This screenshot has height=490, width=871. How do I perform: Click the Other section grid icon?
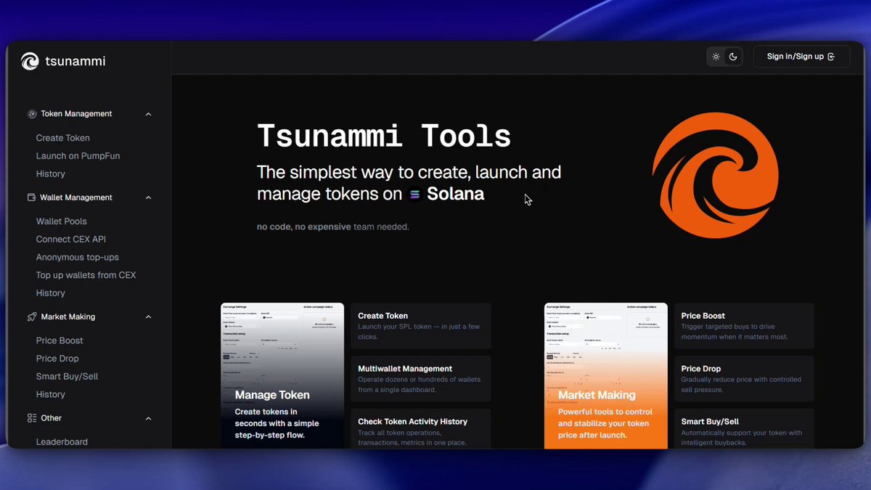click(32, 418)
